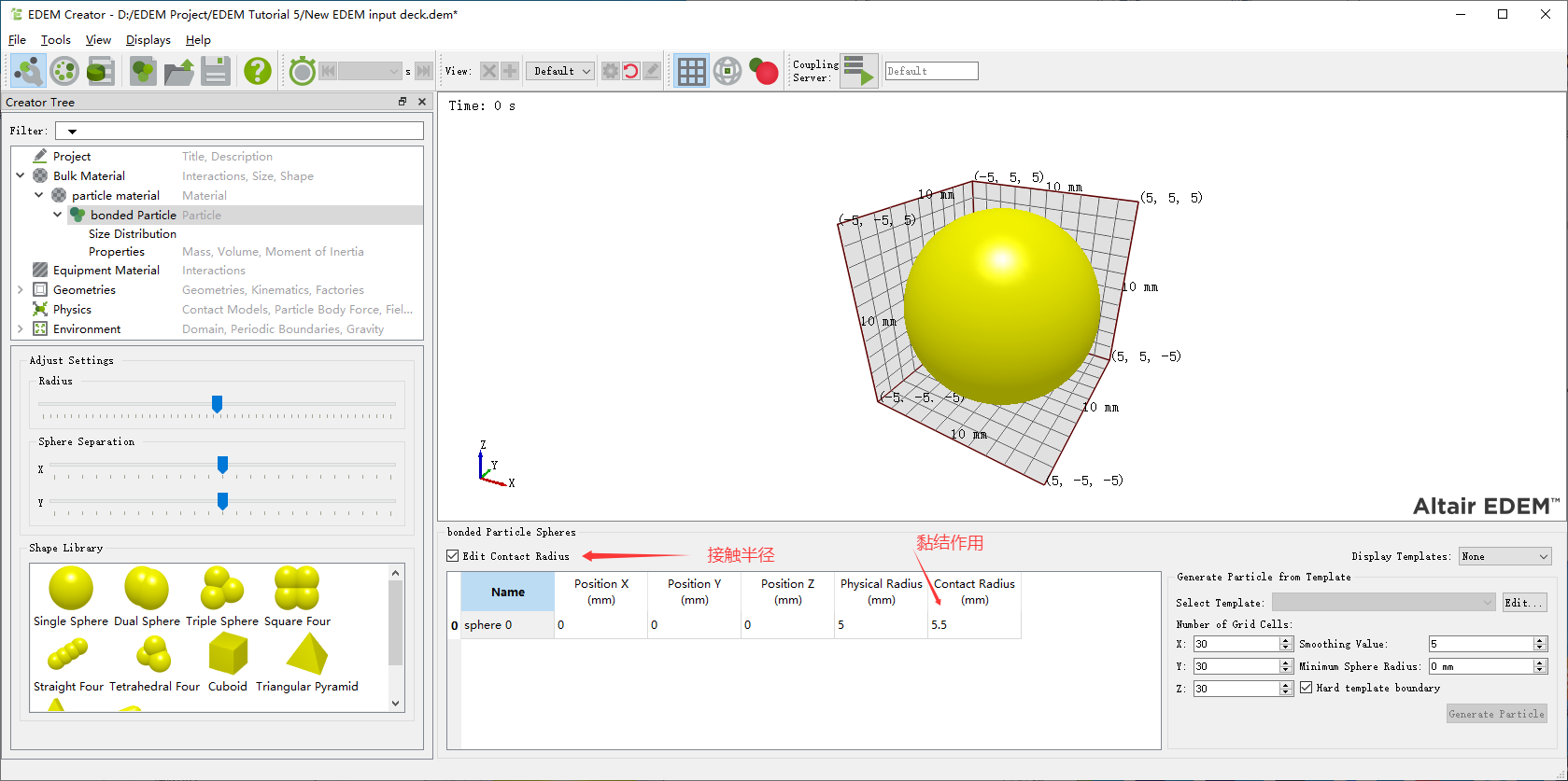The height and width of the screenshot is (781, 1568).
Task: Collapse the Bulk Material tree node
Action: point(21,175)
